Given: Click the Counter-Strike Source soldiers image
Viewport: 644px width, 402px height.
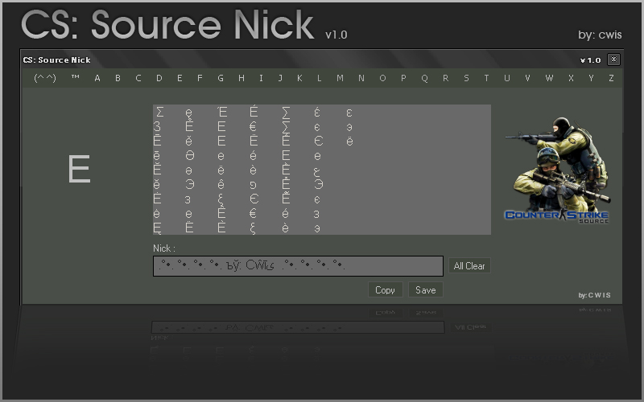Looking at the screenshot, I should click(x=556, y=170).
